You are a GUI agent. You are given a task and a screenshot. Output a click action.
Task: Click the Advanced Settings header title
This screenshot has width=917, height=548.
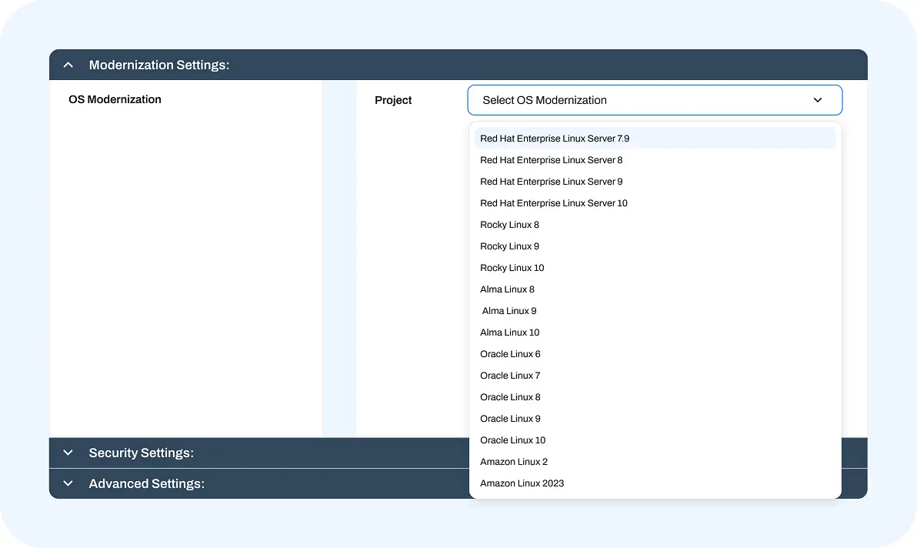pyautogui.click(x=146, y=483)
